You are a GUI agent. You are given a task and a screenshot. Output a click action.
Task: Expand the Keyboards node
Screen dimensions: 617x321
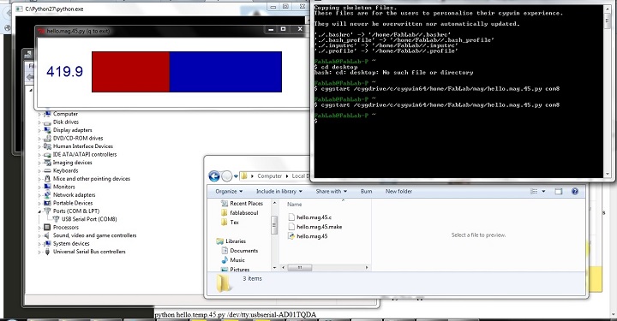tap(39, 171)
